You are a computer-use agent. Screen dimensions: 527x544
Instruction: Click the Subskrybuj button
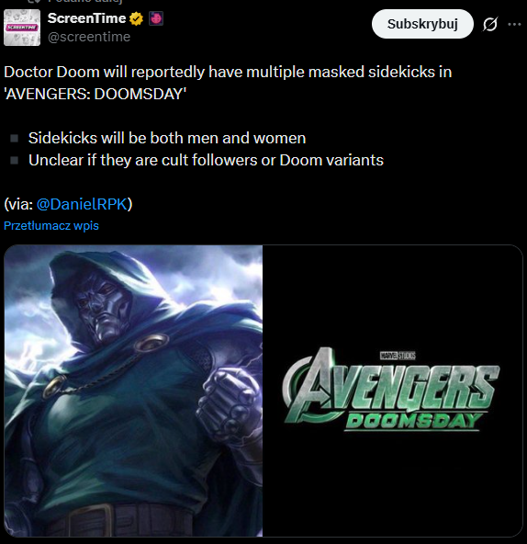(422, 24)
